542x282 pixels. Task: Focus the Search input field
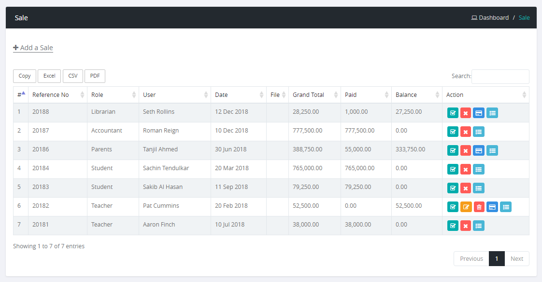500,77
